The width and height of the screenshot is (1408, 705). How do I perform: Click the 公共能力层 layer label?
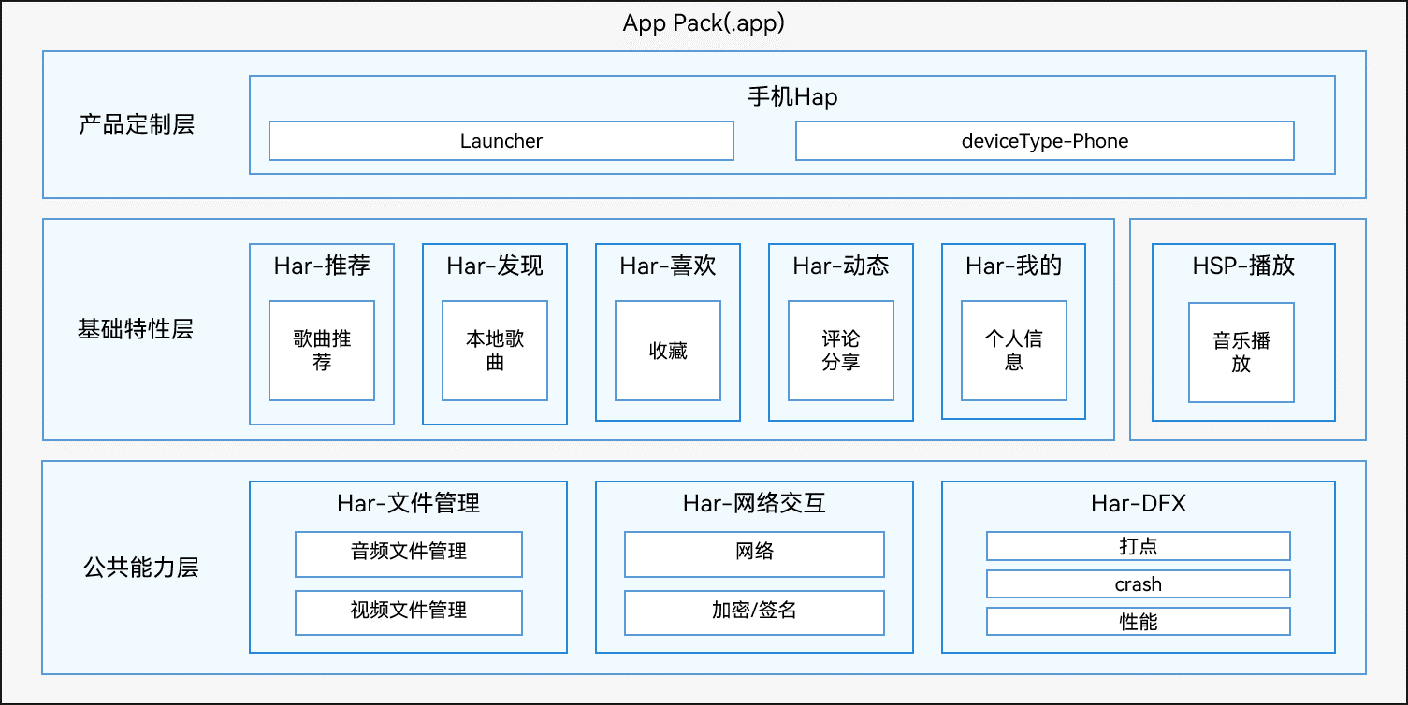141,568
